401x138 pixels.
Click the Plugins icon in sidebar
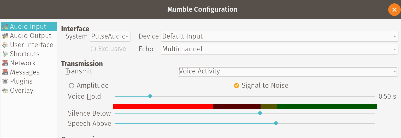point(5,81)
